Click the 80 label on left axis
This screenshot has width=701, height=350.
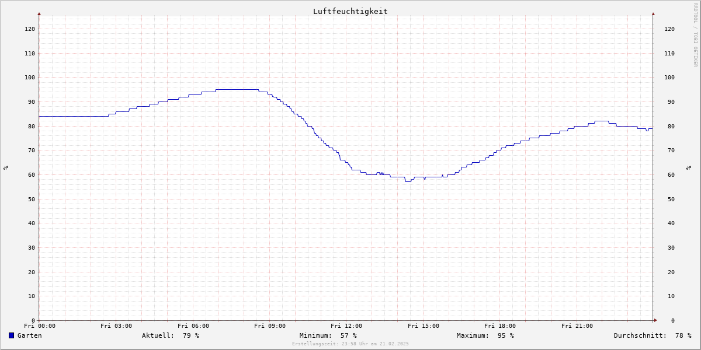click(x=32, y=126)
